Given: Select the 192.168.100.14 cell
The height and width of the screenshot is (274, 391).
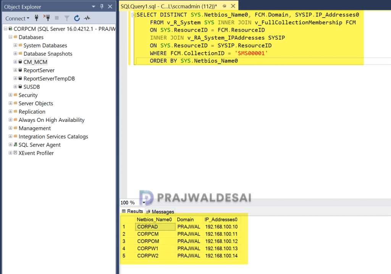Looking at the screenshot, I should pyautogui.click(x=221, y=256).
